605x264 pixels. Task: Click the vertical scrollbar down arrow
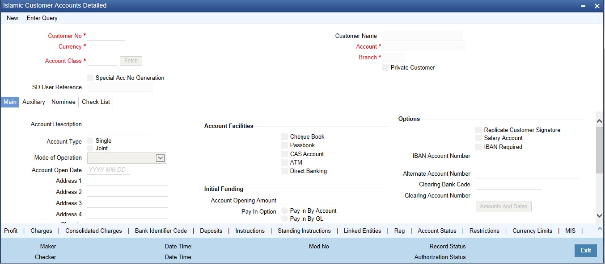(600, 215)
